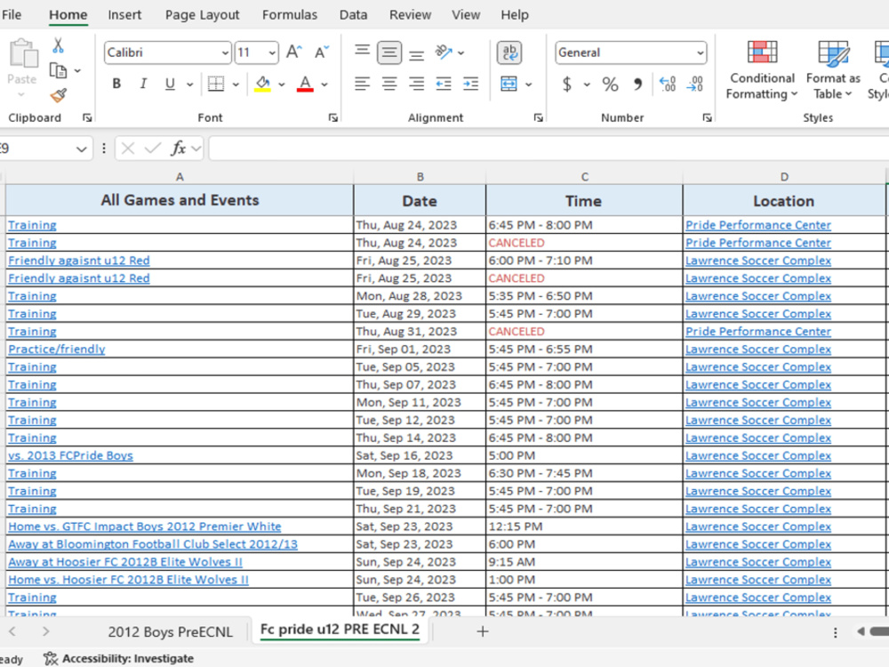
Task: Select the Increase Decimal icon
Action: (x=668, y=84)
